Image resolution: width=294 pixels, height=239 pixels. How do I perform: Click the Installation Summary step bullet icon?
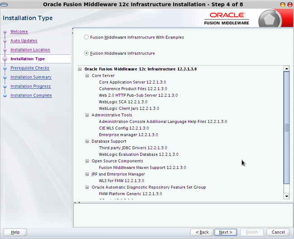(x=5, y=77)
